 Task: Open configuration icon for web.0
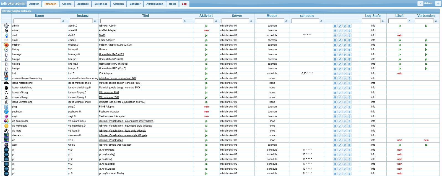[x=335, y=145]
